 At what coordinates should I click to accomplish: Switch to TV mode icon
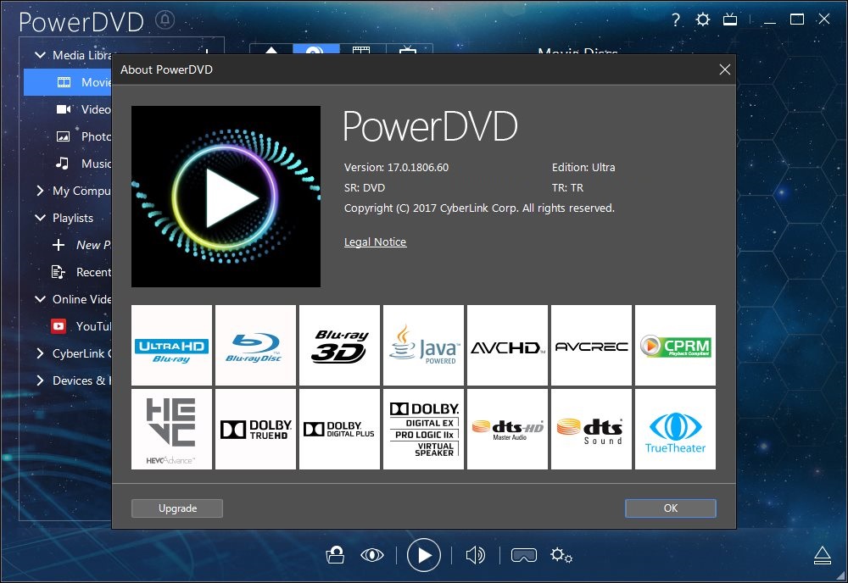(730, 19)
